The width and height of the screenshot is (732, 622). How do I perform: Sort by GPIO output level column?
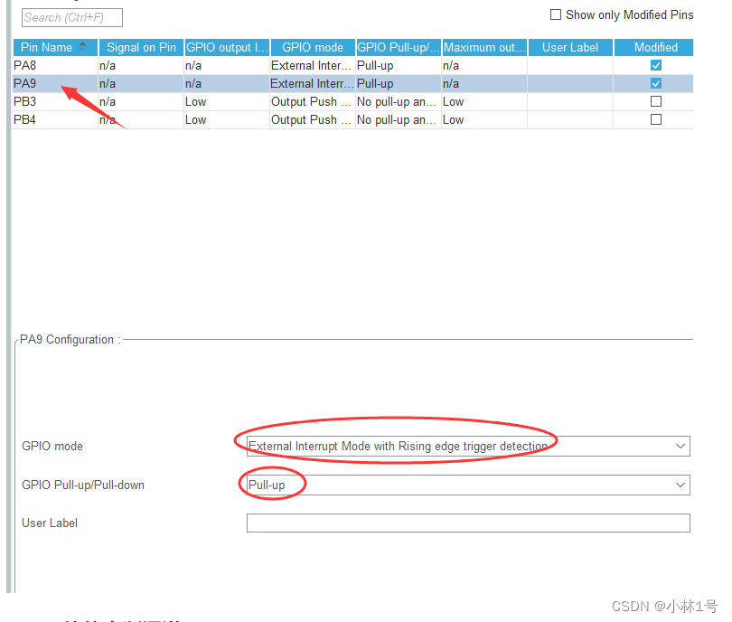228,48
